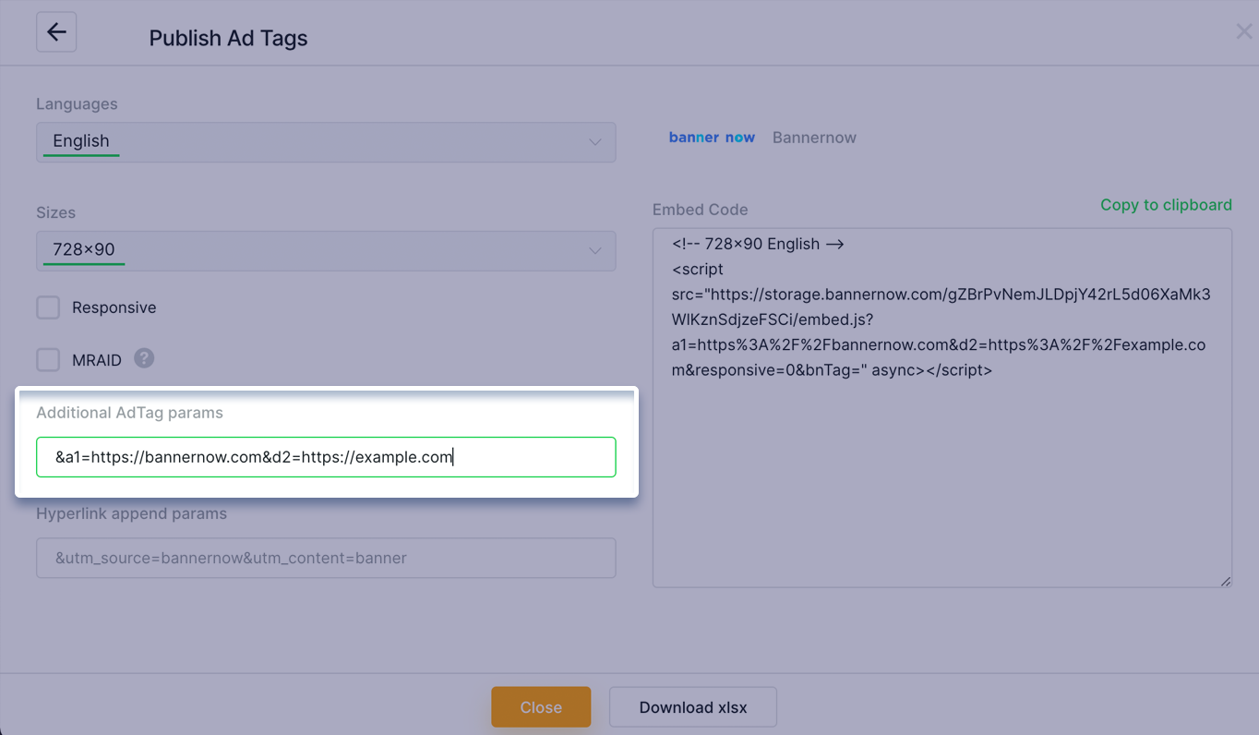Select the Bannernow network label
Viewport: 1259px width, 735px height.
coord(814,138)
